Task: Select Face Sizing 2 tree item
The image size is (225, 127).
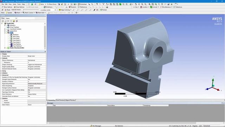Action: 17,40
